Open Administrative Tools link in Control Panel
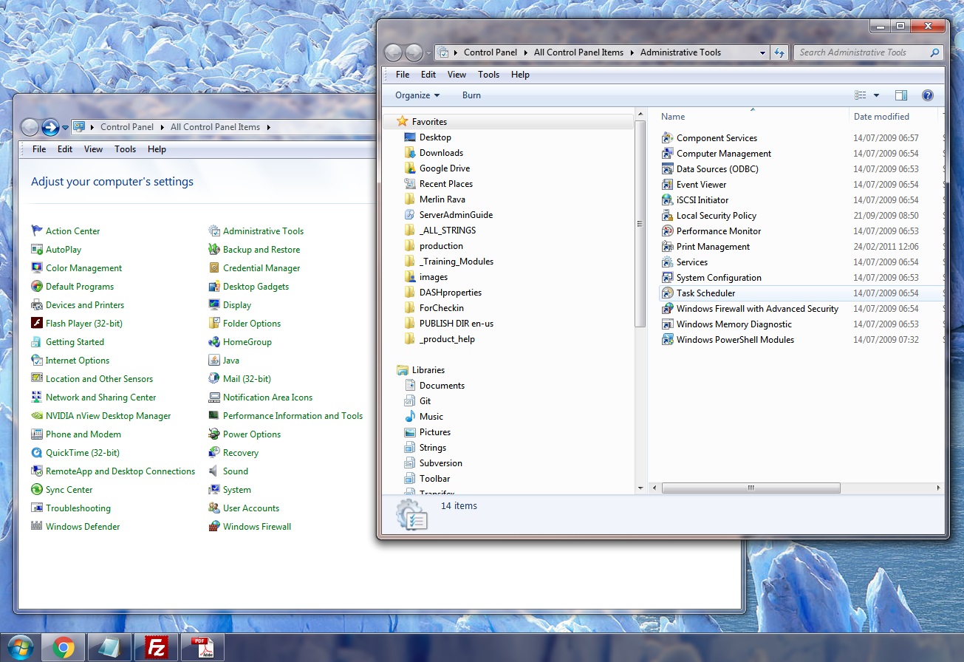The width and height of the screenshot is (964, 662). pyautogui.click(x=263, y=231)
